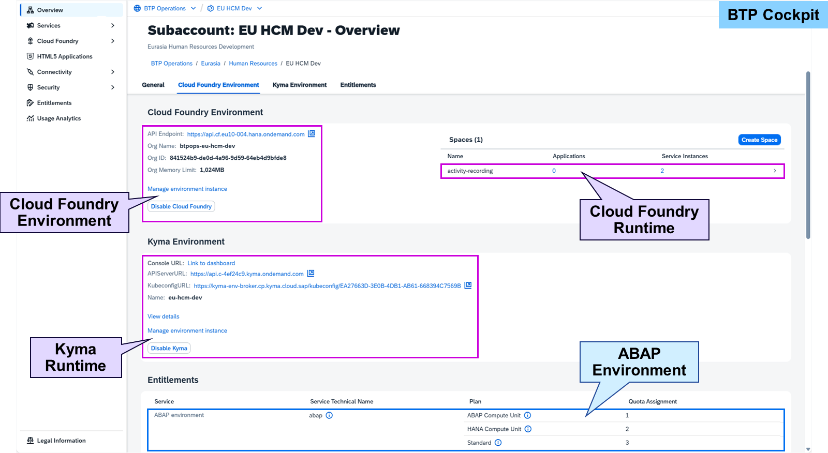Click the Overview sidebar icon
This screenshot has height=453, width=828.
click(30, 10)
